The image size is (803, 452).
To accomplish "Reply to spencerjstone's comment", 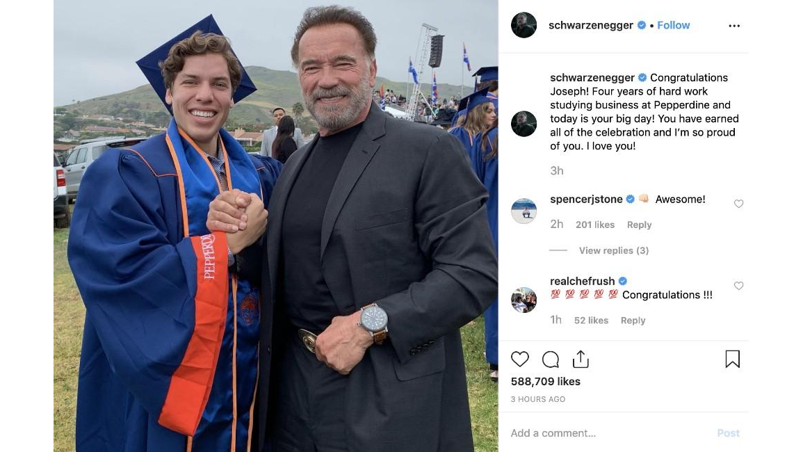I will [x=639, y=225].
